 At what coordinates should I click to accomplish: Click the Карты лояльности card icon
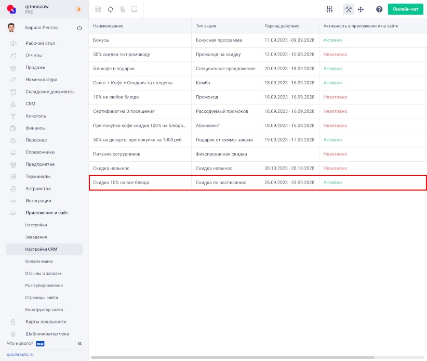[13, 322]
